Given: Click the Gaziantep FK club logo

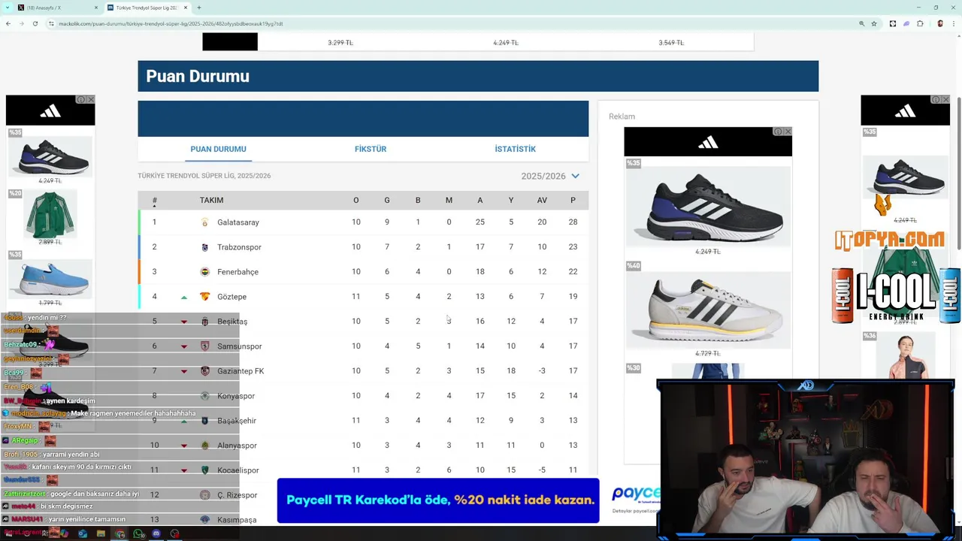Looking at the screenshot, I should [204, 371].
